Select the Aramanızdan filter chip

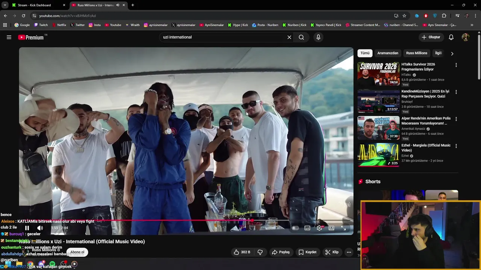tap(388, 53)
